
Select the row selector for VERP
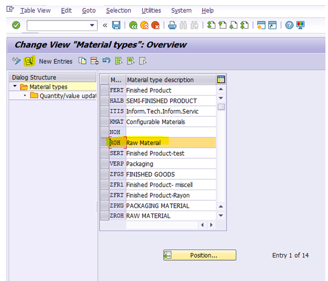[x=105, y=163]
